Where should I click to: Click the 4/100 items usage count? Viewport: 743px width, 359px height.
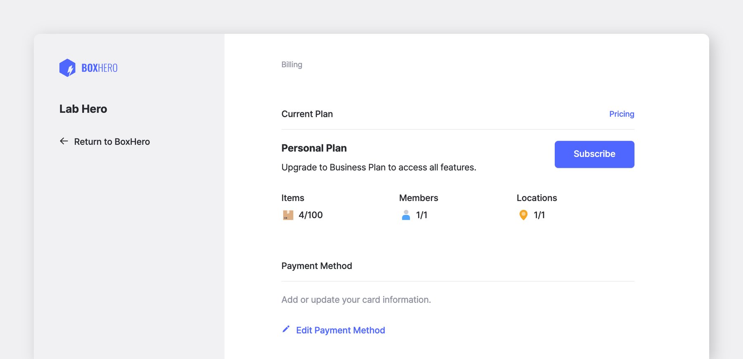(x=310, y=215)
